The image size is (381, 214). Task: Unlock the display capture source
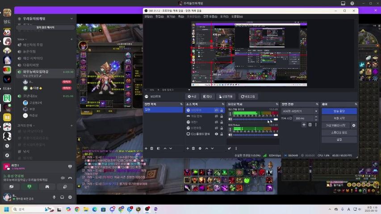coord(222,134)
